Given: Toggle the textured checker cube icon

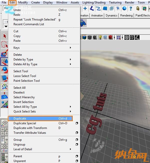Looking at the screenshot, I should tap(95, 37).
